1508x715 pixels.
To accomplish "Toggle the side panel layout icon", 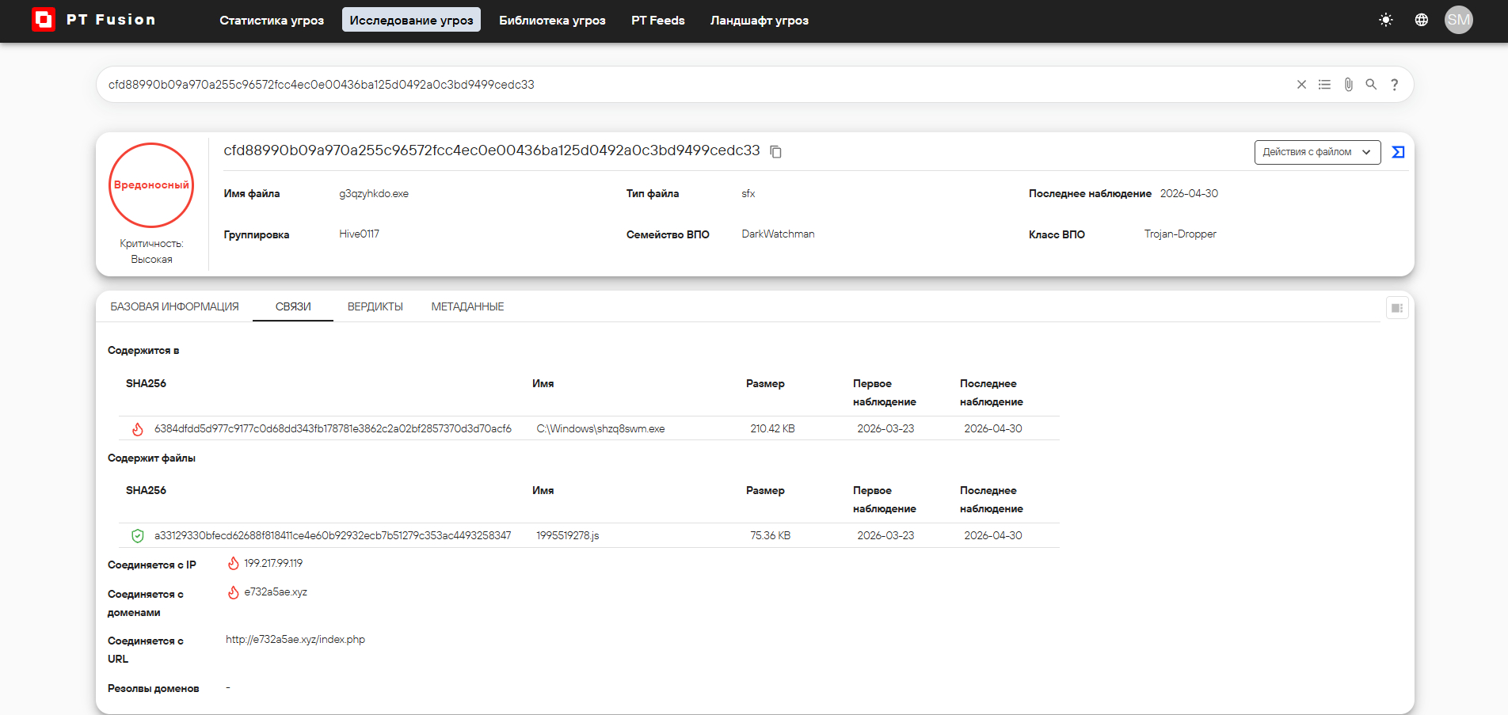I will pyautogui.click(x=1397, y=308).
